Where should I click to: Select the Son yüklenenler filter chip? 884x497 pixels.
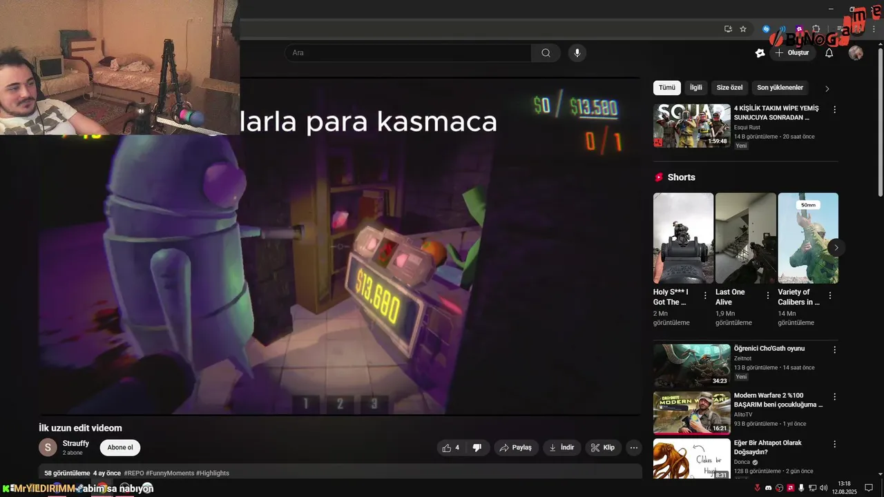(x=780, y=88)
